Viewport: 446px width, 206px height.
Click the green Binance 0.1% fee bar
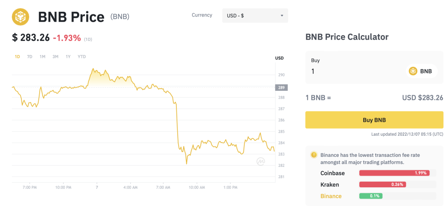point(371,196)
